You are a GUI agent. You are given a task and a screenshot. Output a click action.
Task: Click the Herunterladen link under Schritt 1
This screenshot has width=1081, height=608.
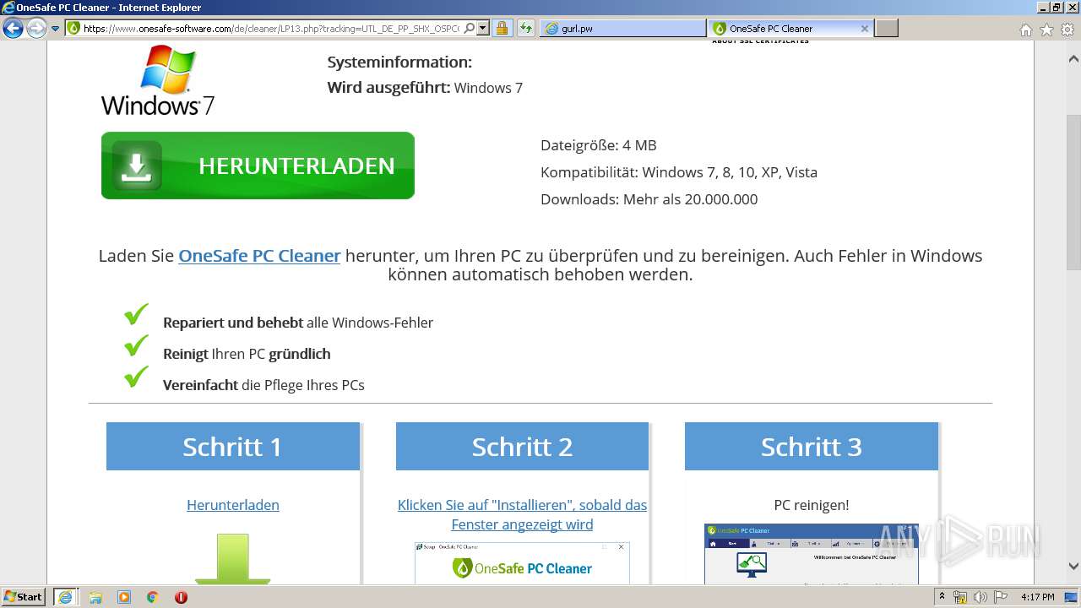click(233, 505)
